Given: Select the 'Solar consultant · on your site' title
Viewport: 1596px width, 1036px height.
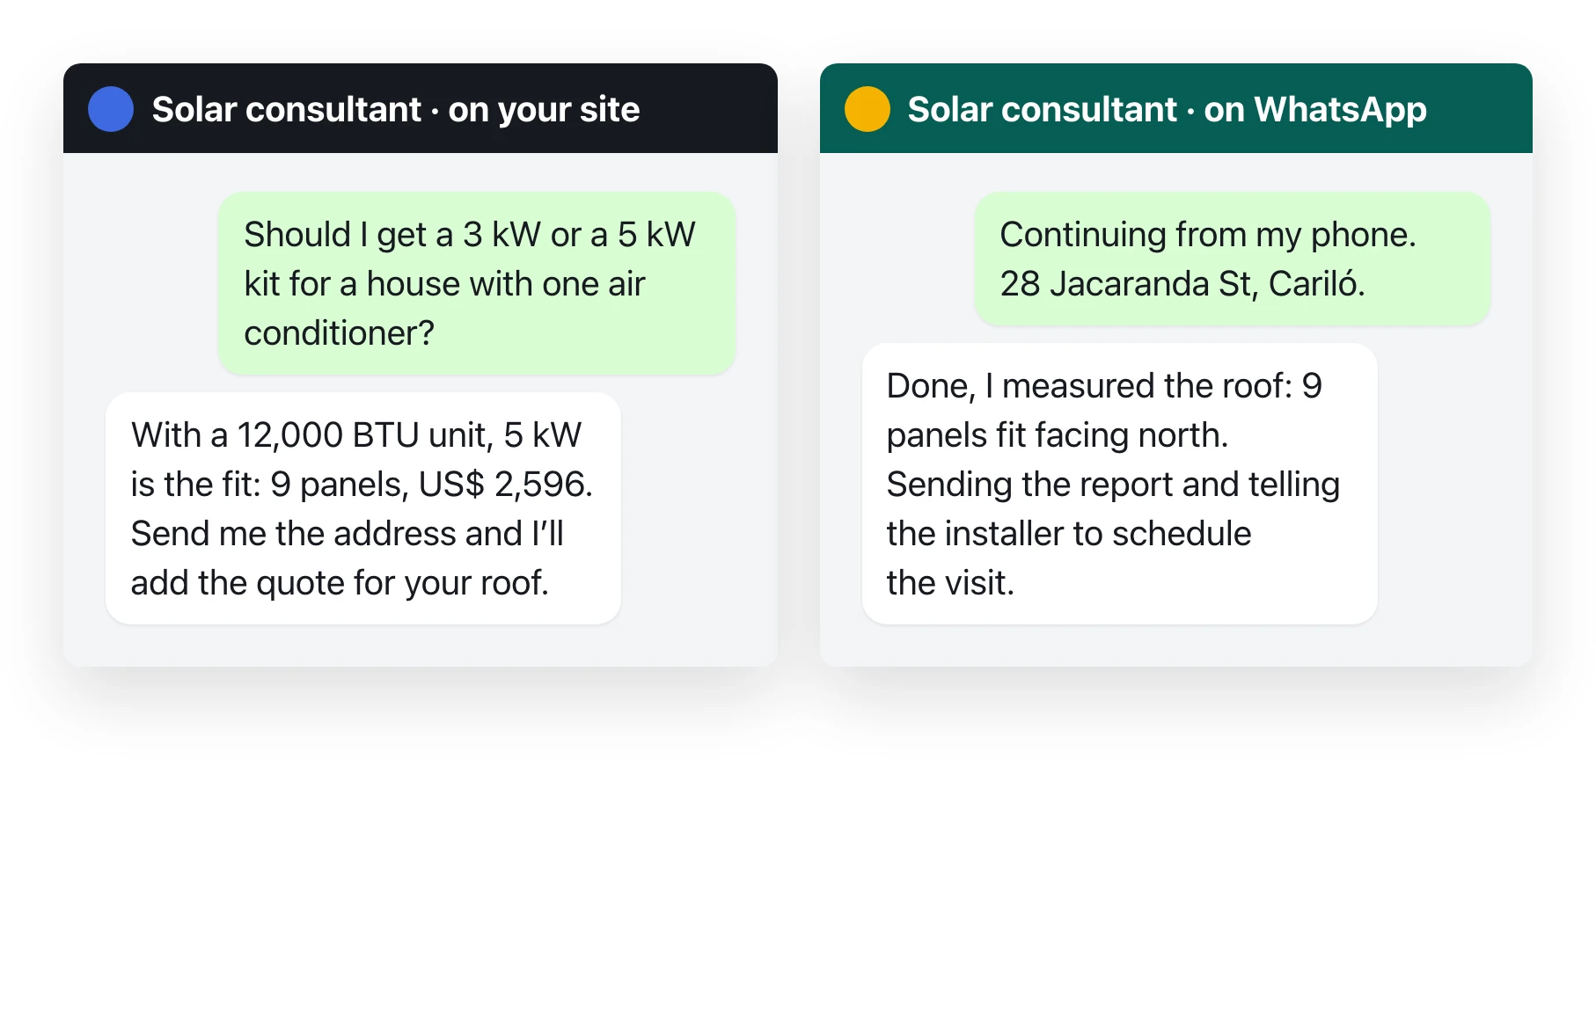Looking at the screenshot, I should [x=396, y=109].
